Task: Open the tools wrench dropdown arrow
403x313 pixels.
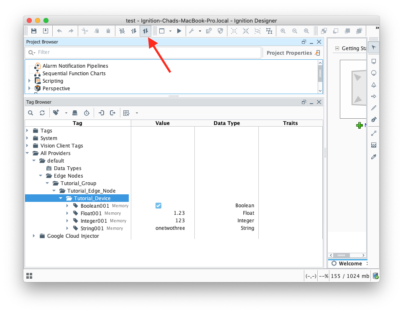Action: (200, 31)
